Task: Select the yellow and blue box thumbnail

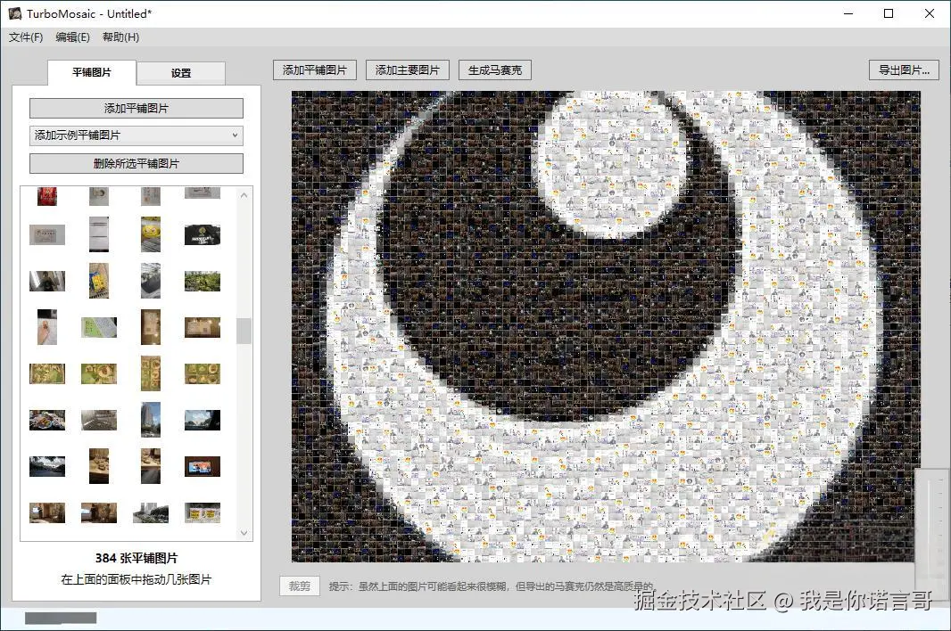Action: coord(99,281)
